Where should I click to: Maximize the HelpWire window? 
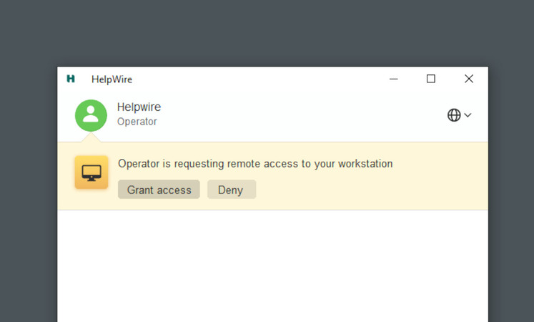pyautogui.click(x=431, y=79)
